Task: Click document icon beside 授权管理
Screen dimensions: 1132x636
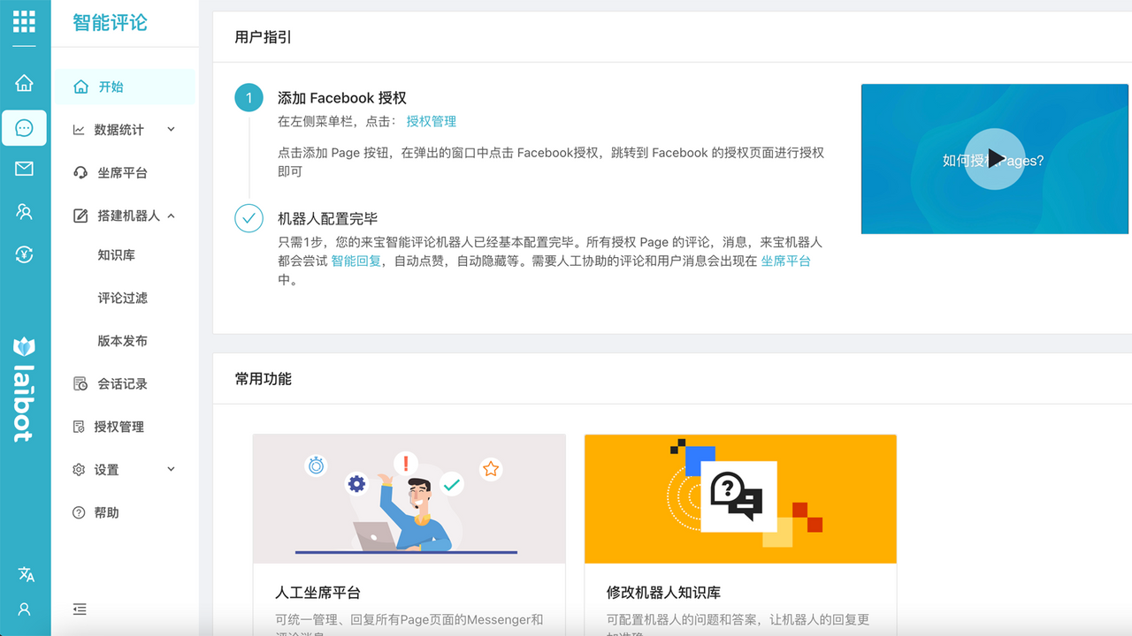Action: click(79, 427)
